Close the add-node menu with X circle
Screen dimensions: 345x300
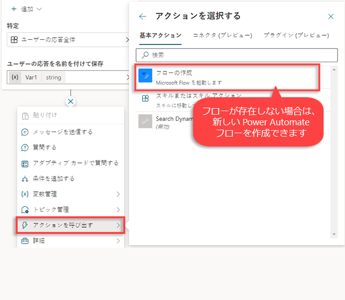[x=70, y=101]
